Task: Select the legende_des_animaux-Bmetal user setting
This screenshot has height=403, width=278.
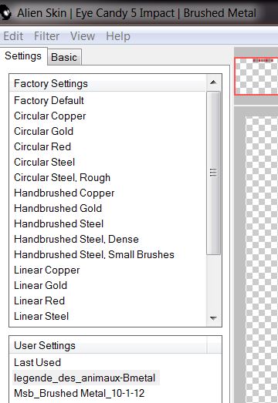Action: (85, 378)
